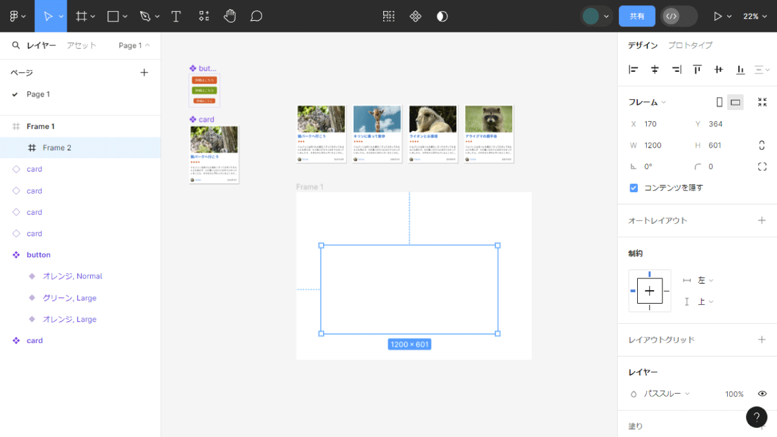
Task: Uncheck the コンテンツを隠す checkbox
Action: point(634,188)
